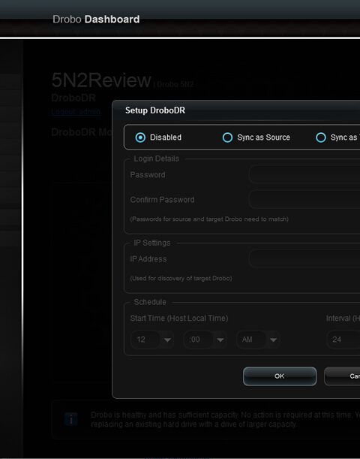Click the target Drobo discovery hint text
The height and width of the screenshot is (459, 360).
coord(181,278)
